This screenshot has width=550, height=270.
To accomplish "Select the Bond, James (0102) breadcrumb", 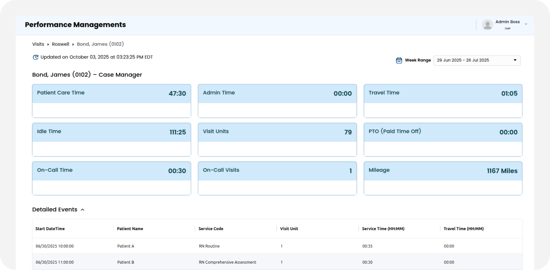I will click(100, 44).
